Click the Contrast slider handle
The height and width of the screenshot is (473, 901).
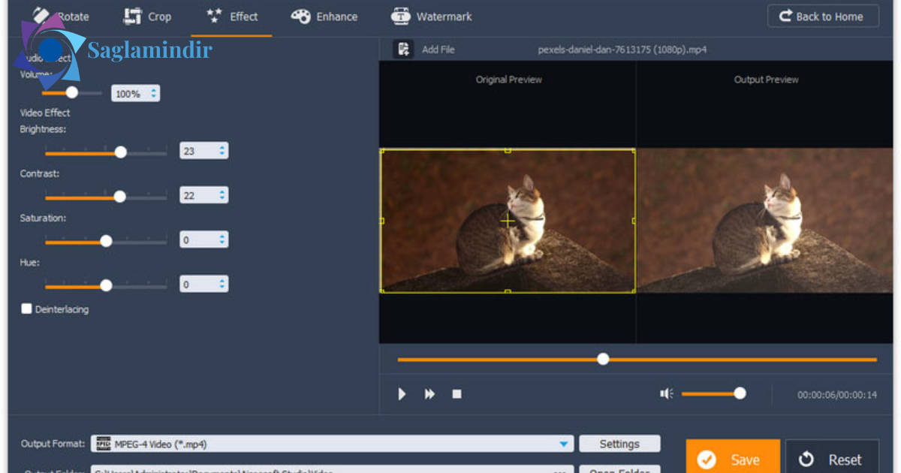[119, 197]
